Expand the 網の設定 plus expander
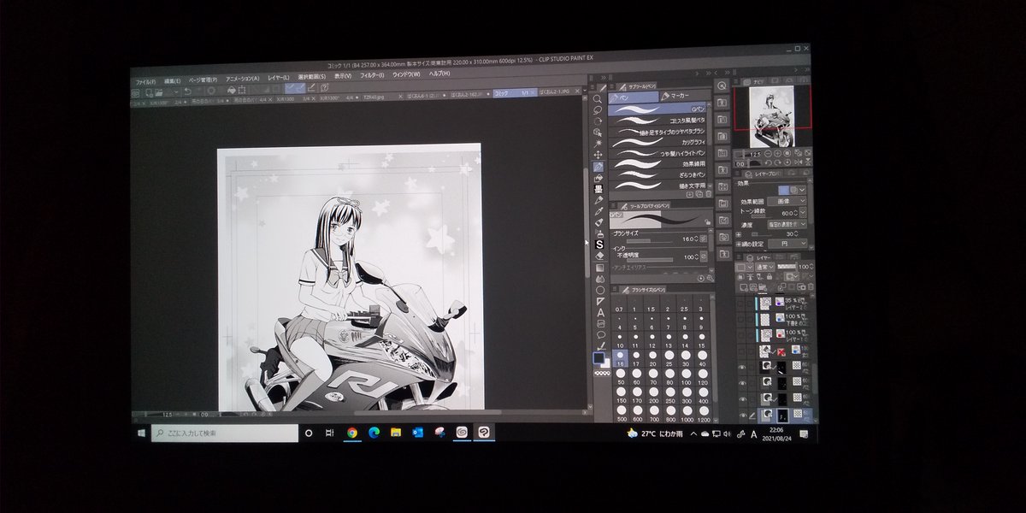Screen dimensions: 1026x513 tap(738, 244)
